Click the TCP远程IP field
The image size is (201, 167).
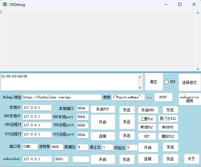point(37,135)
